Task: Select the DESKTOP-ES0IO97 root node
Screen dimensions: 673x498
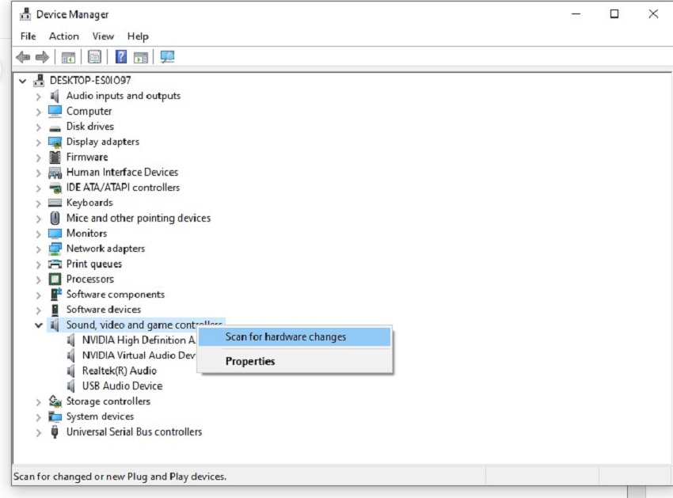Action: tap(89, 80)
